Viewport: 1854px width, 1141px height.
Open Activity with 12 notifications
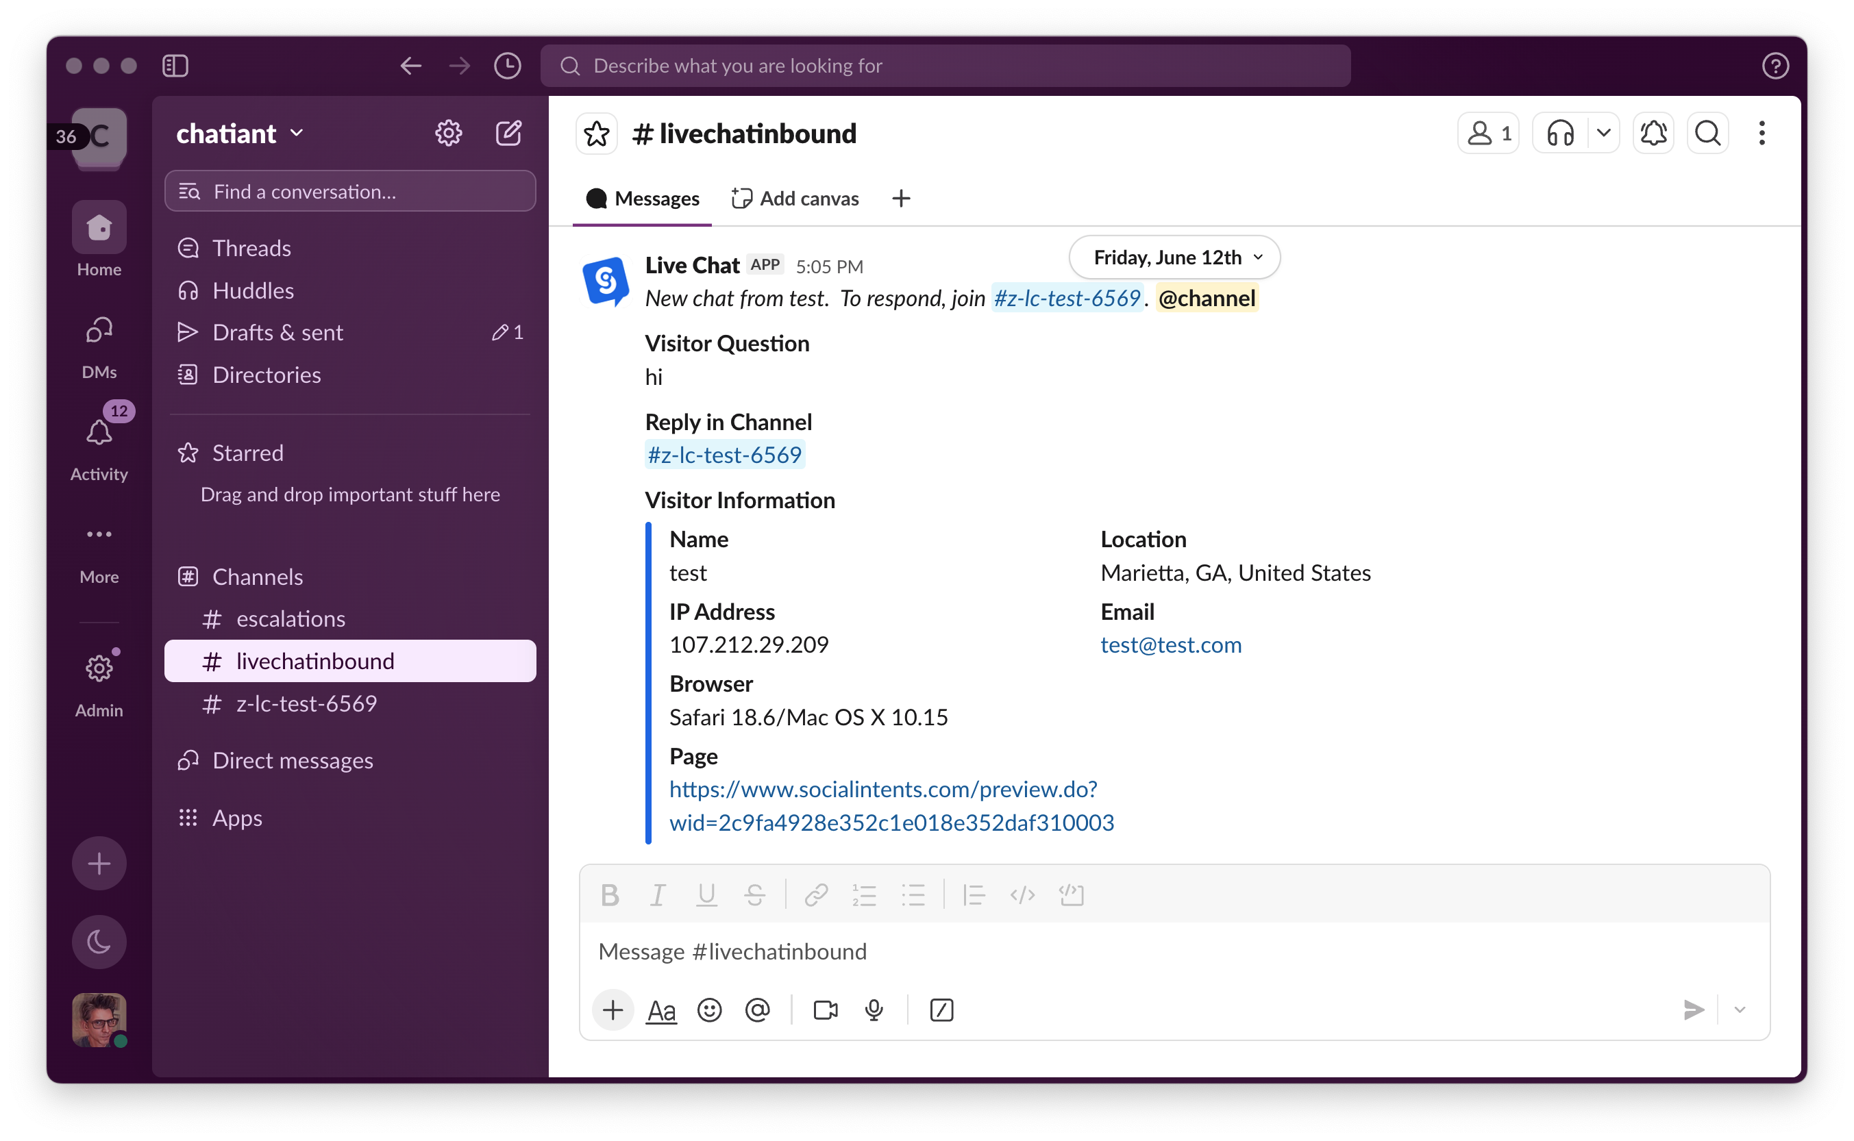coord(99,444)
